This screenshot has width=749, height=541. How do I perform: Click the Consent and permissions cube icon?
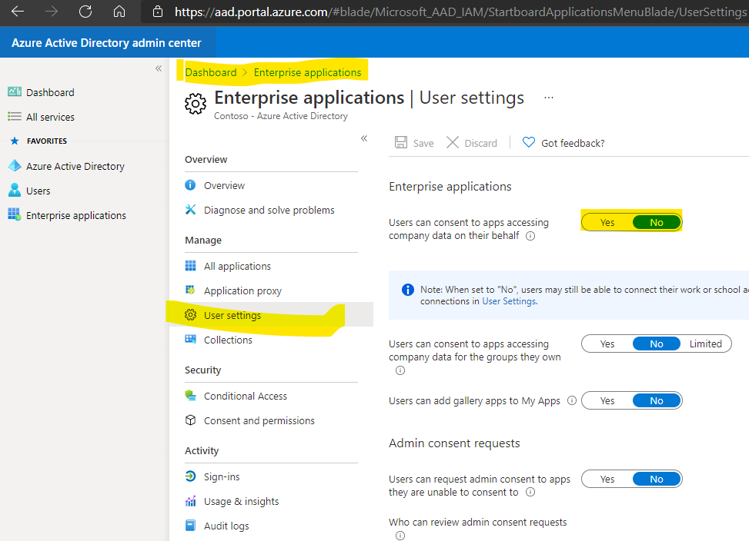coord(190,420)
